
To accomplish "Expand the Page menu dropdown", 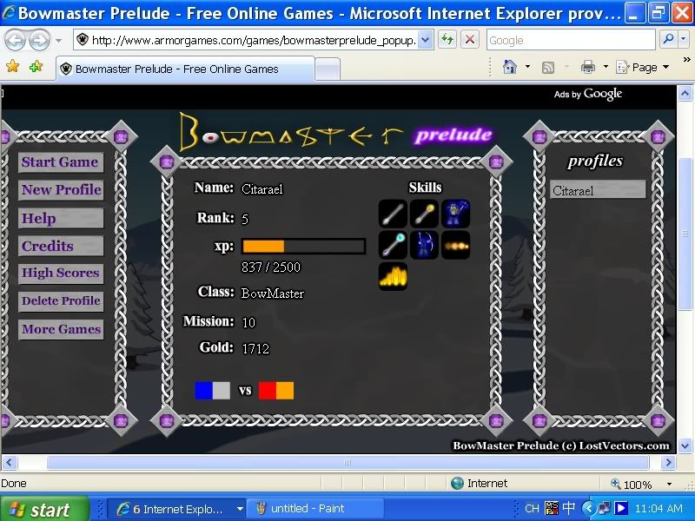I will (x=665, y=68).
